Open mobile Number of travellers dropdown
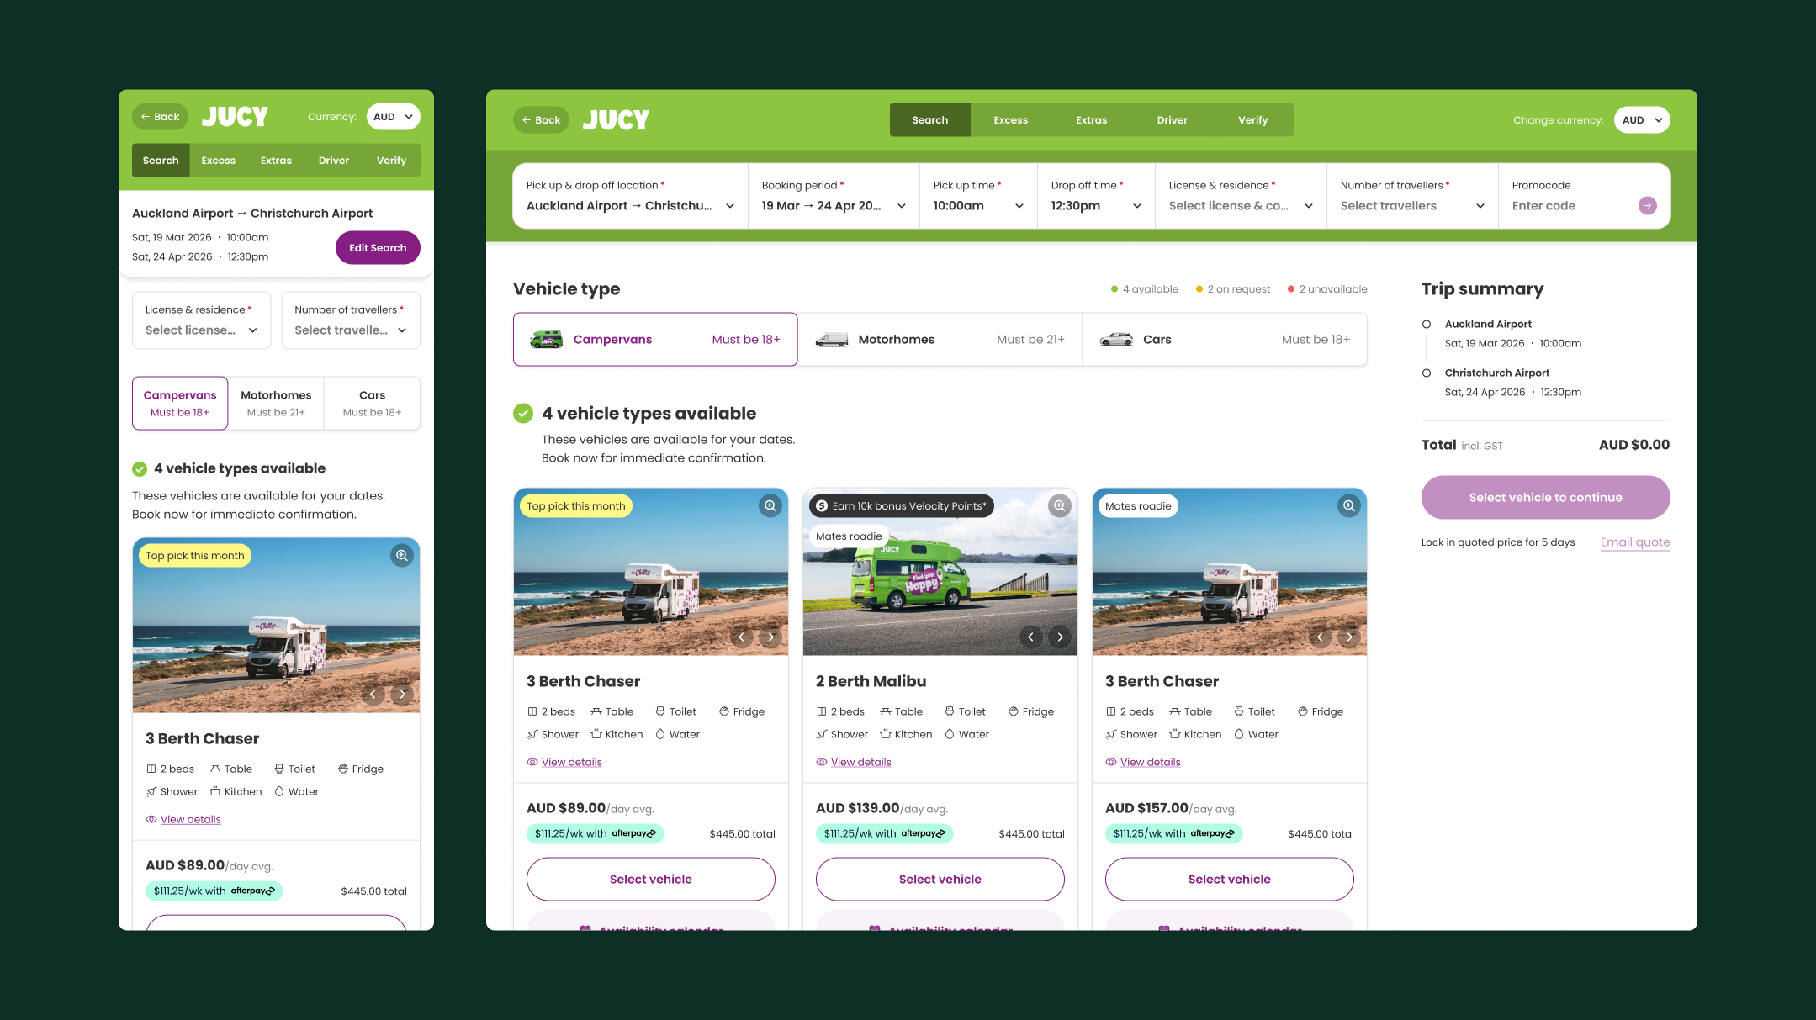Screen dimensions: 1816x1020 pyautogui.click(x=351, y=320)
